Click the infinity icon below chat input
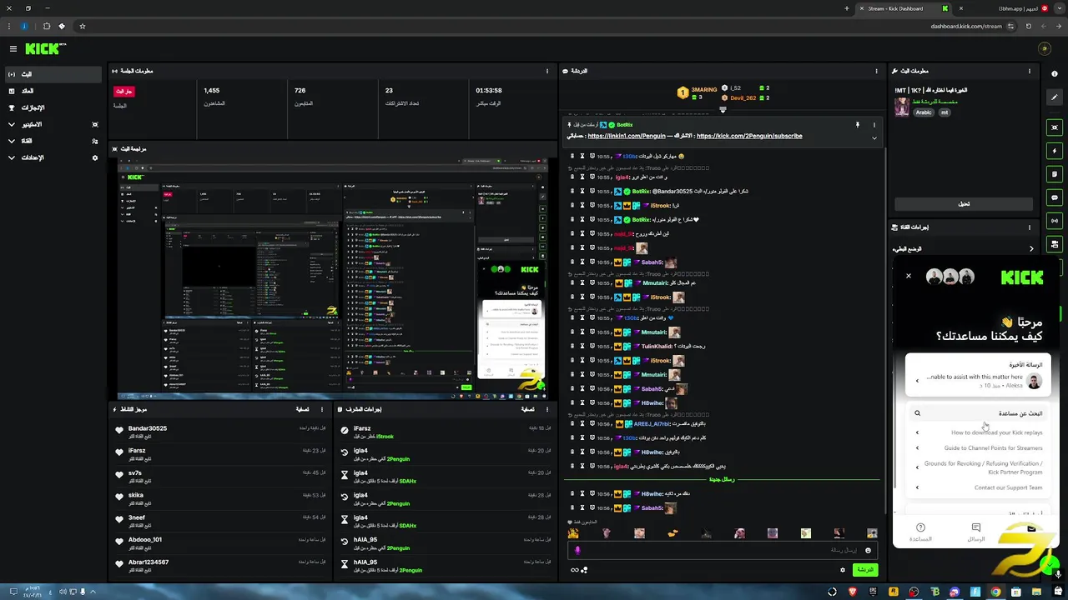The height and width of the screenshot is (600, 1068). (574, 570)
